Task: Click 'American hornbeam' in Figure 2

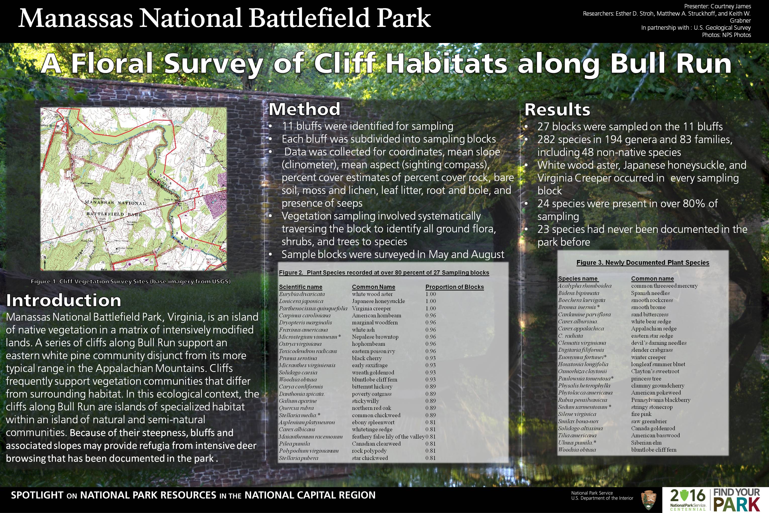Action: click(376, 316)
